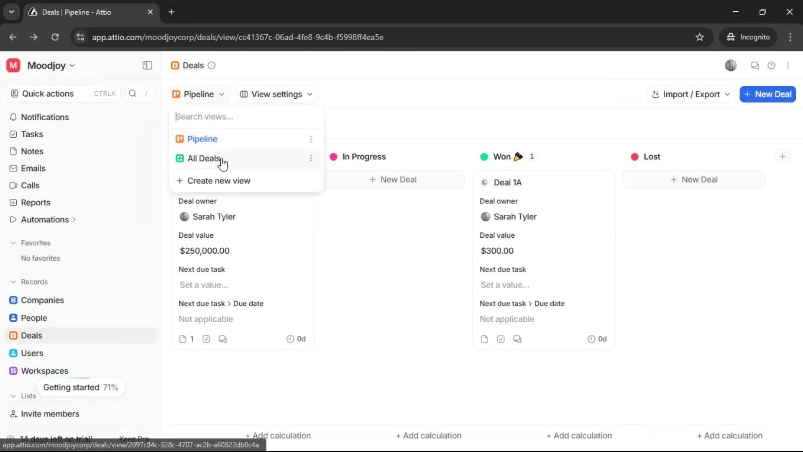Select the Emails section in sidebar
The width and height of the screenshot is (803, 452).
(33, 168)
